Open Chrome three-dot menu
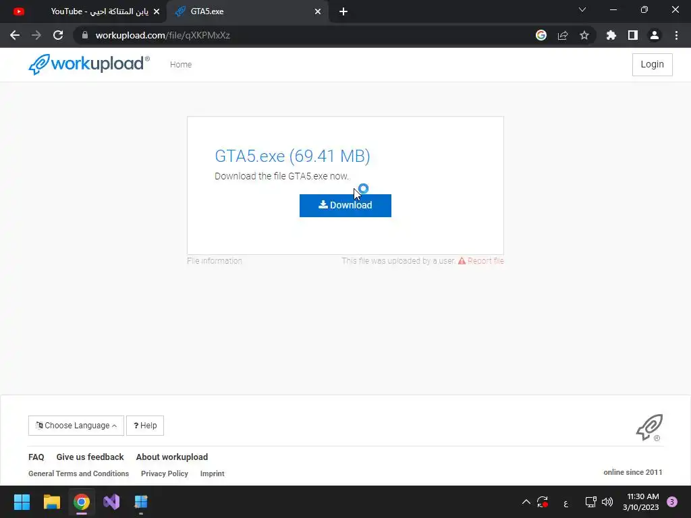The height and width of the screenshot is (518, 691). [x=676, y=35]
